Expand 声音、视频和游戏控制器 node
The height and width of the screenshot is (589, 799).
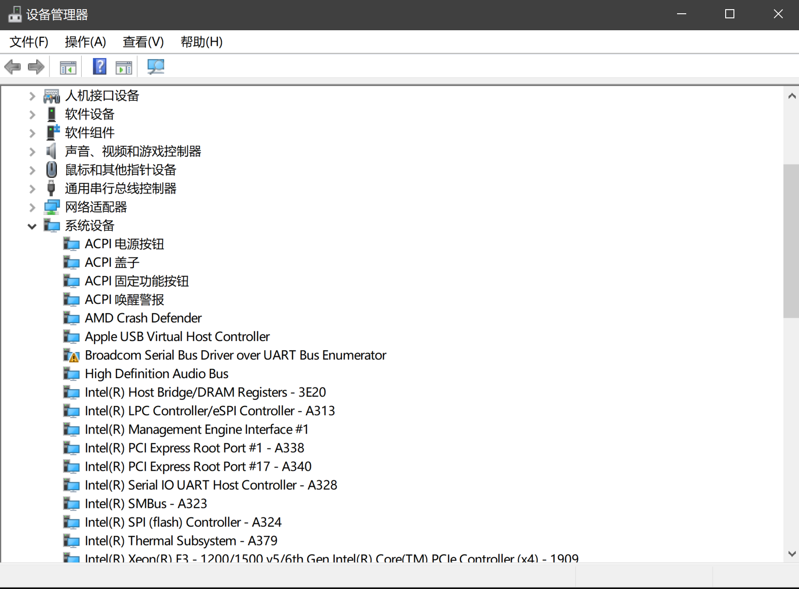coord(32,152)
